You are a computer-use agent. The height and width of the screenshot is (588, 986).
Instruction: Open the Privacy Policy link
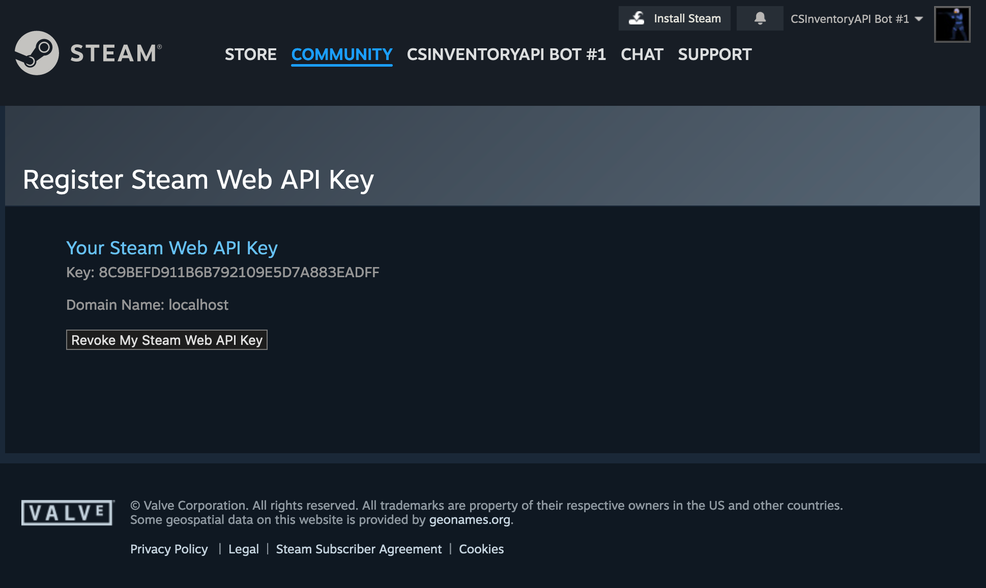169,549
